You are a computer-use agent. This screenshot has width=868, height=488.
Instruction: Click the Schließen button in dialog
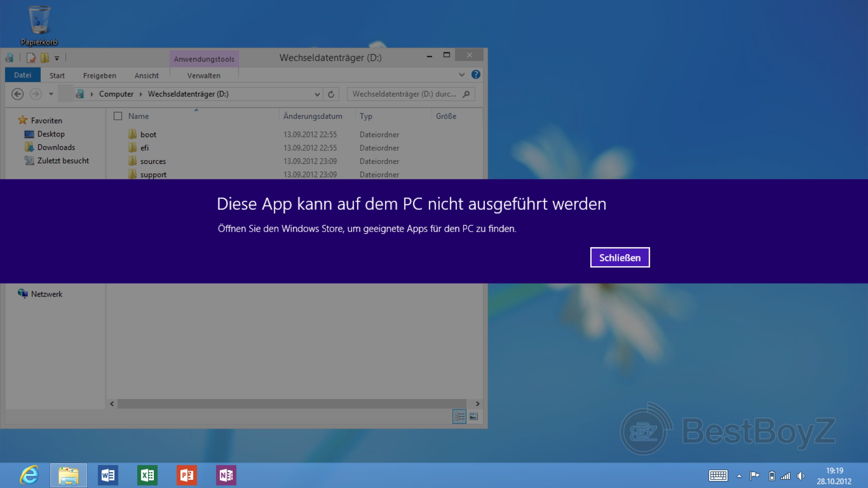click(x=619, y=258)
